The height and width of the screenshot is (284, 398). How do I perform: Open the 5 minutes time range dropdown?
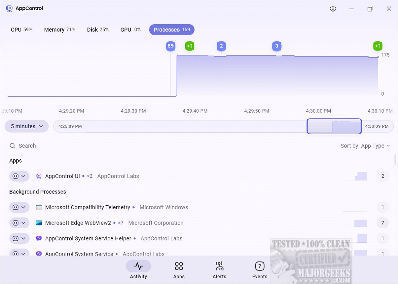27,126
